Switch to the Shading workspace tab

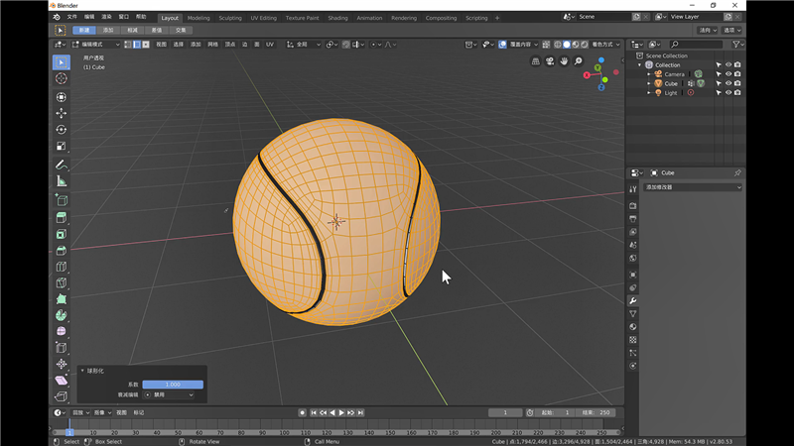pyautogui.click(x=337, y=18)
